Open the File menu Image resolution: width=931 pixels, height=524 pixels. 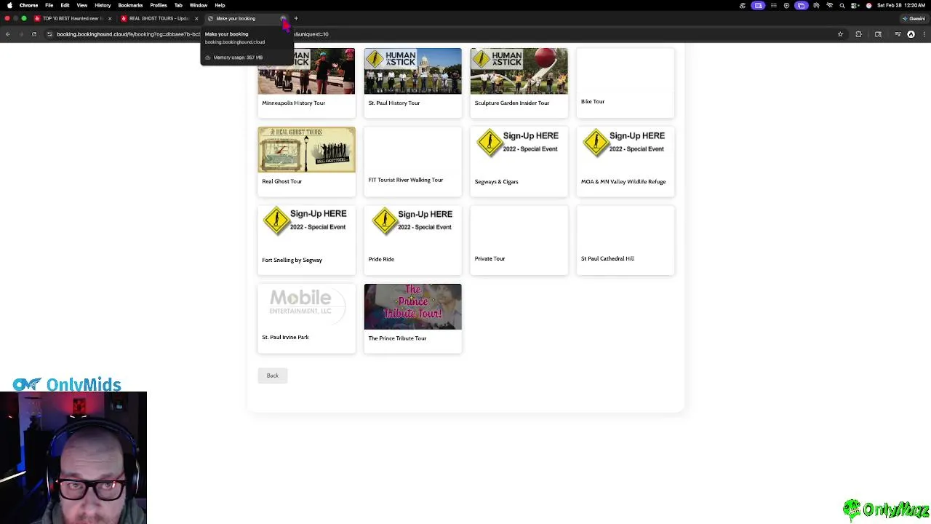(49, 5)
